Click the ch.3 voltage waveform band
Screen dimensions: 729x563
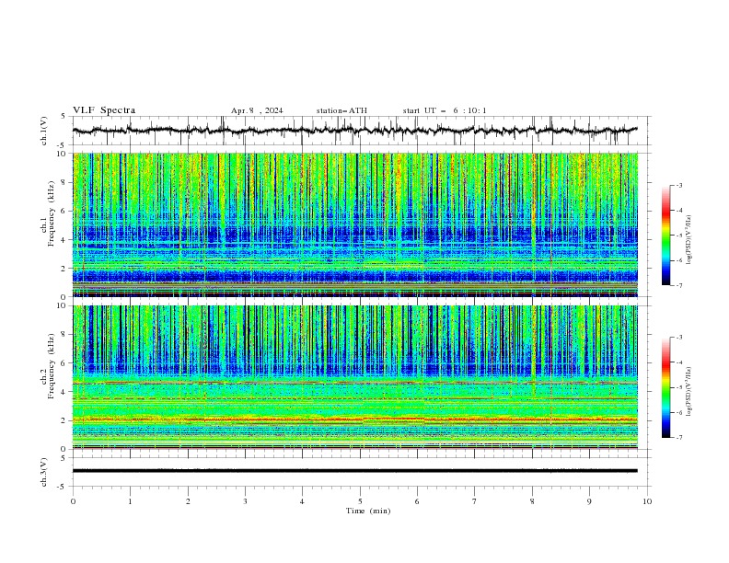pyautogui.click(x=355, y=471)
